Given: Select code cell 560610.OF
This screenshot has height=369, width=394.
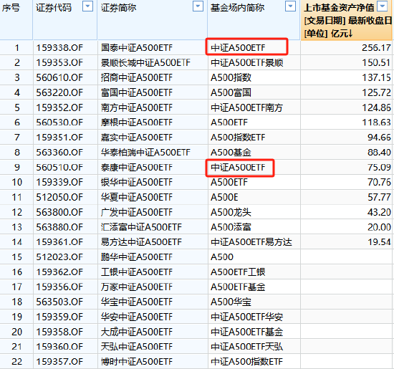Looking at the screenshot, I should coord(65,77).
